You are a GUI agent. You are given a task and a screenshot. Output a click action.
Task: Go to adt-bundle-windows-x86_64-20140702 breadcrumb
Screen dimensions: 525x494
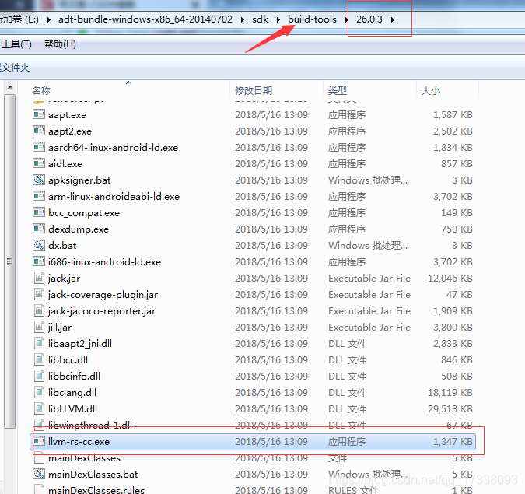(x=145, y=19)
